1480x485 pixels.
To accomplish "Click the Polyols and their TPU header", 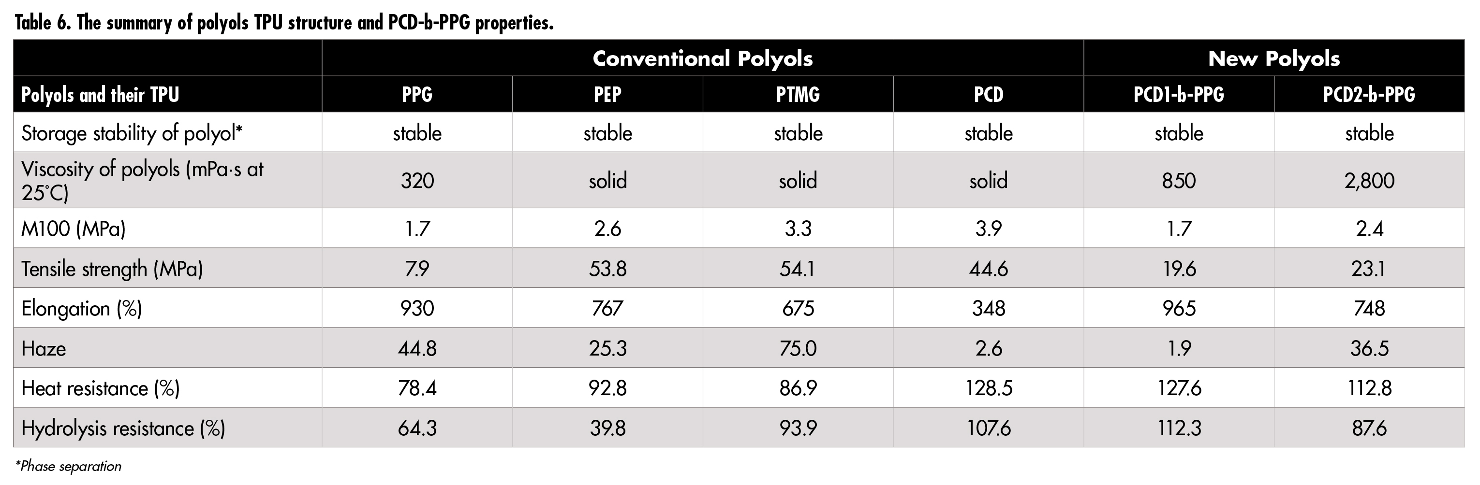I will click(x=100, y=94).
